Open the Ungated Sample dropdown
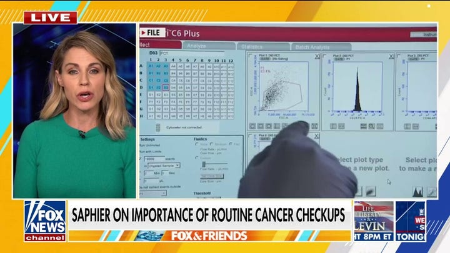This screenshot has height=253, width=450. tap(164, 166)
